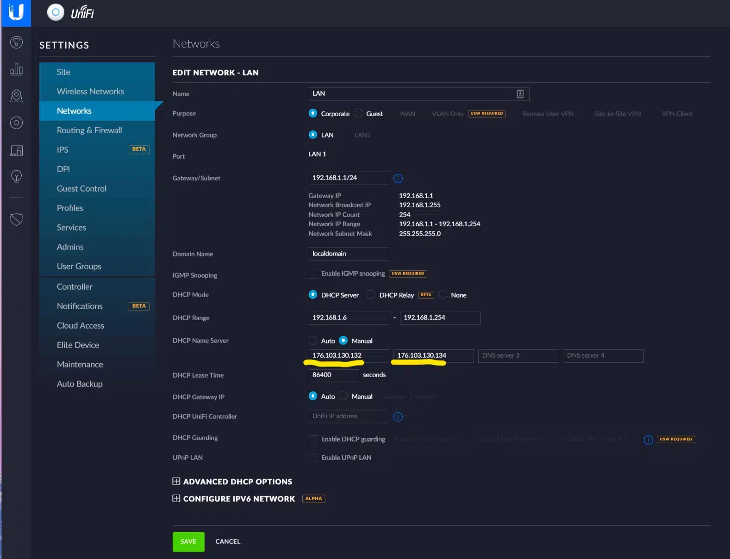
Task: Open Elite Device settings
Action: (97, 345)
